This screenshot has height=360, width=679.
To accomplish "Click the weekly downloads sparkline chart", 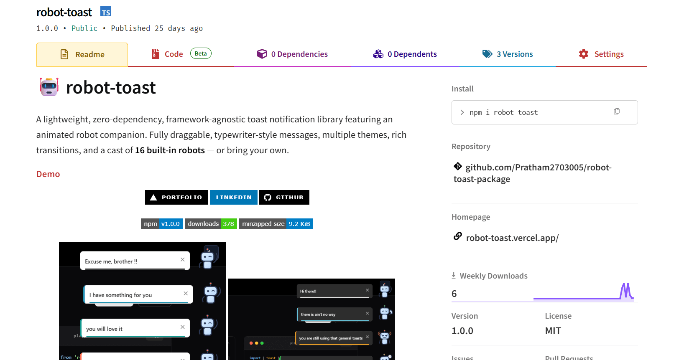I will click(x=584, y=291).
